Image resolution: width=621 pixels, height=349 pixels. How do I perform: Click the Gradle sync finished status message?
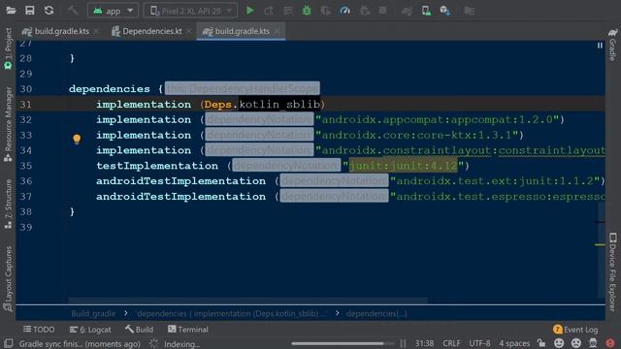(x=80, y=344)
